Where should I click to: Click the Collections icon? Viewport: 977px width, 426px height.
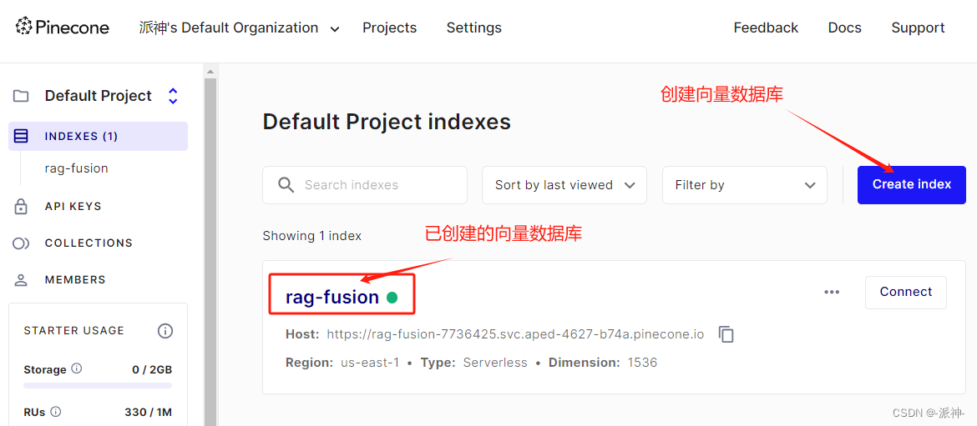21,243
